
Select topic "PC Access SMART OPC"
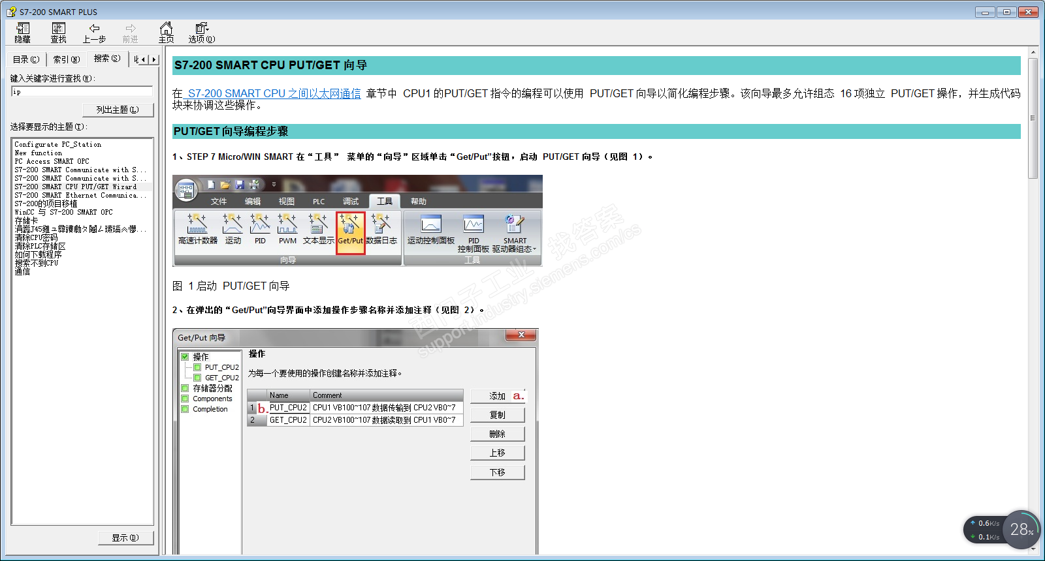52,161
